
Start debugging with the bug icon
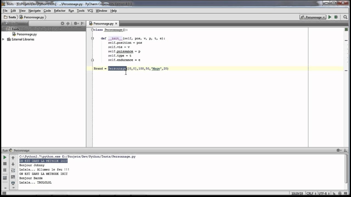(x=336, y=17)
